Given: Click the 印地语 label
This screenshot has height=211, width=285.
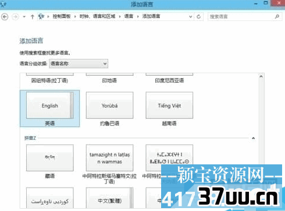Looking at the screenshot, I should 109,80.
